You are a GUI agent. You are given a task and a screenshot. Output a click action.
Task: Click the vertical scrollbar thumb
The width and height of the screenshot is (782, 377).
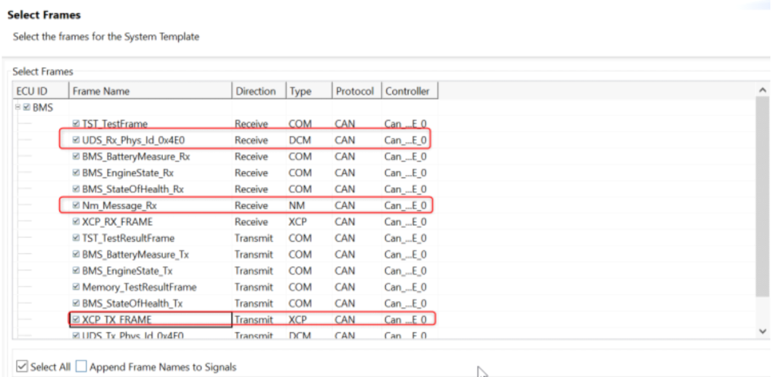(762, 197)
